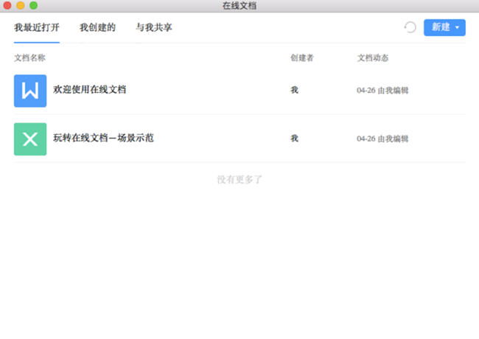
Task: Maximize window with green button
Action: [x=34, y=5]
